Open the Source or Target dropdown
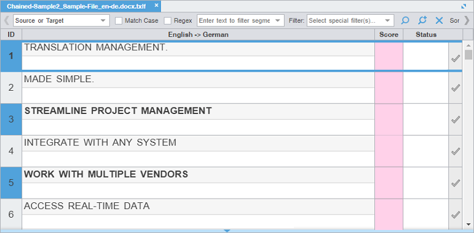The height and width of the screenshot is (233, 474). [61, 20]
